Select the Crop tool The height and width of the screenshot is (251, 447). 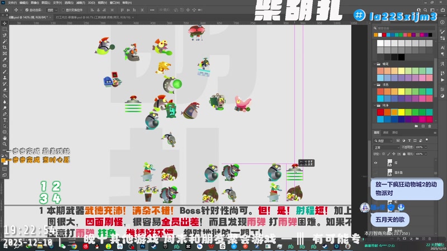pos(4,47)
